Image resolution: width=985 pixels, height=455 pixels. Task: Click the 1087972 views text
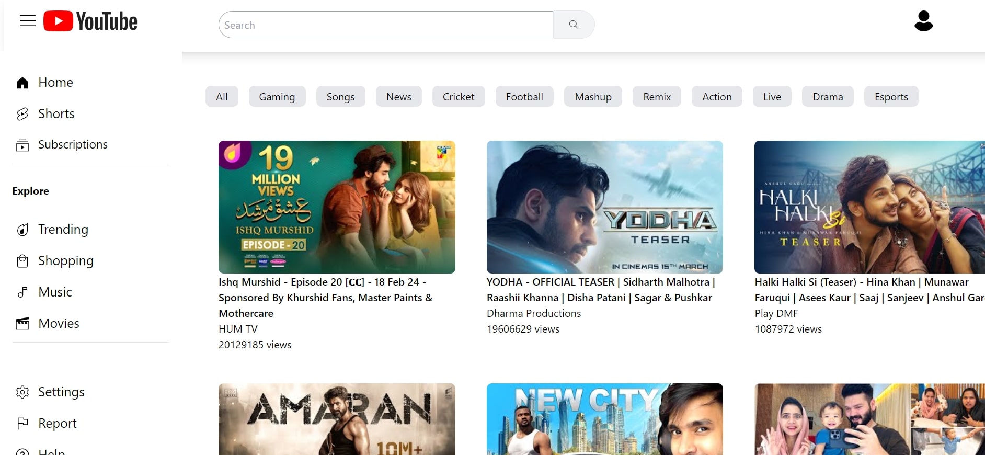(788, 329)
